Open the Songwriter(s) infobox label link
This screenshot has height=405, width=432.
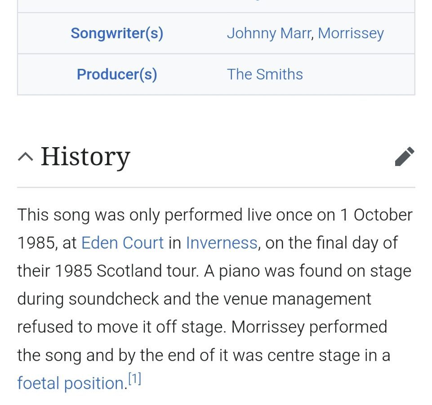117,33
